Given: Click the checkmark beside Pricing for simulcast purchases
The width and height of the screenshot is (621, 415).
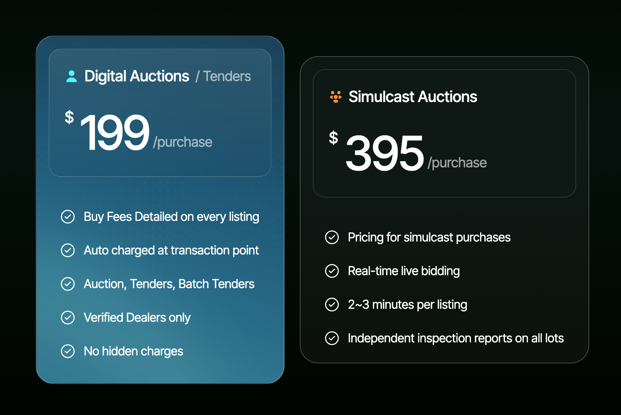Looking at the screenshot, I should 332,237.
